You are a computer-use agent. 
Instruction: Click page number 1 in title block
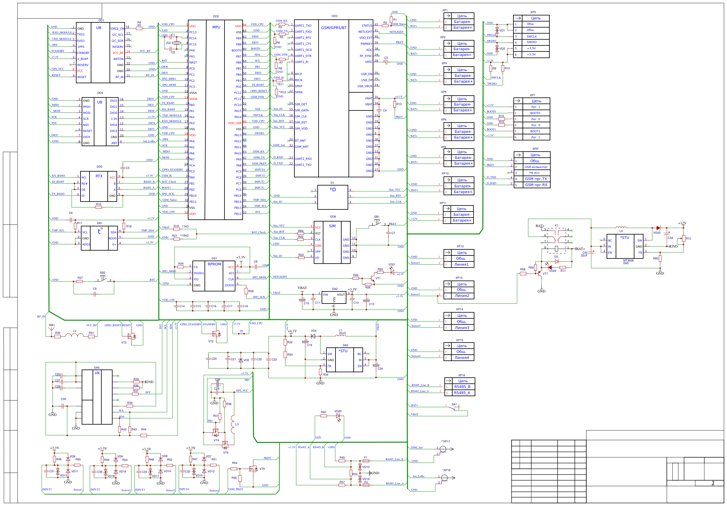coord(712,483)
